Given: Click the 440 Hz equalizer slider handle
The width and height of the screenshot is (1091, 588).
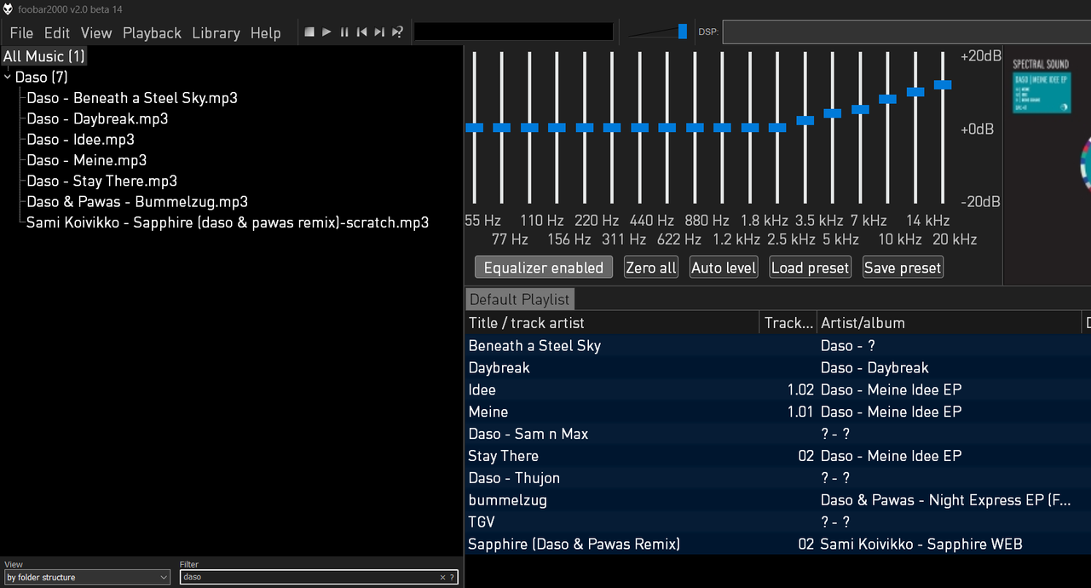Looking at the screenshot, I should click(639, 128).
